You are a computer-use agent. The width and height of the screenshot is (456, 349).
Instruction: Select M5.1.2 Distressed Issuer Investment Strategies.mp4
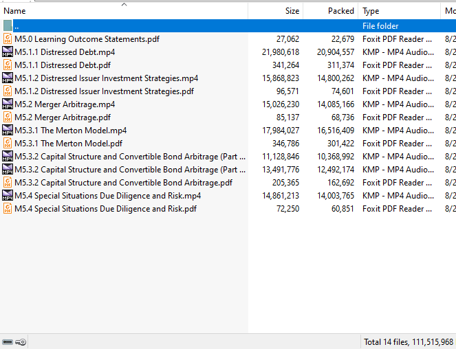point(106,78)
